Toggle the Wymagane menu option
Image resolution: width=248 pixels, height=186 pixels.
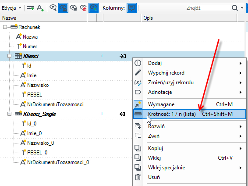(189, 104)
